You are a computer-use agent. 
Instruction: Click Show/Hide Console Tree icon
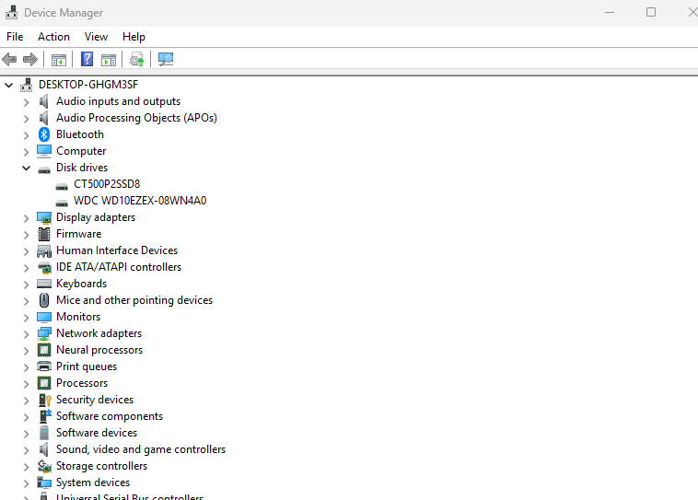point(59,60)
